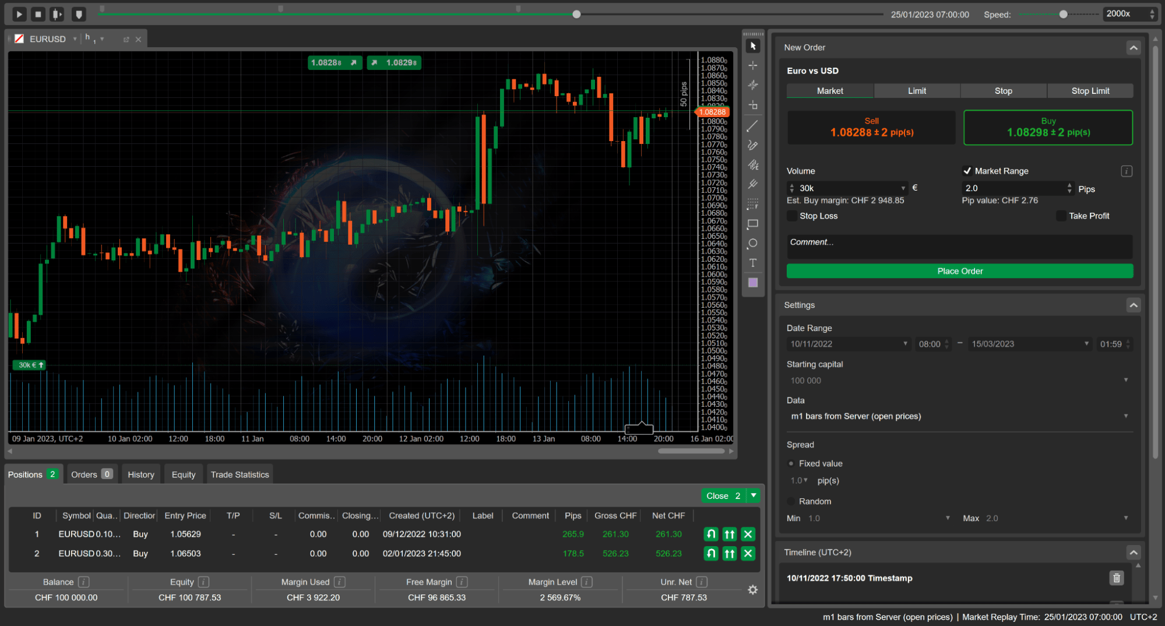Select the Stop Limit order type tab
This screenshot has height=626, width=1165.
point(1090,90)
